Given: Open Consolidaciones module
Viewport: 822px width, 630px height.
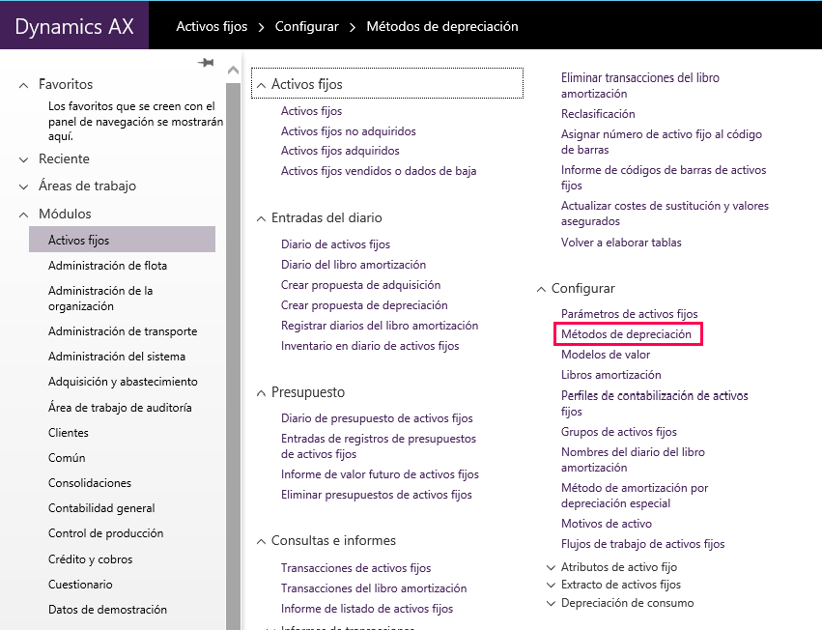Looking at the screenshot, I should 90,483.
